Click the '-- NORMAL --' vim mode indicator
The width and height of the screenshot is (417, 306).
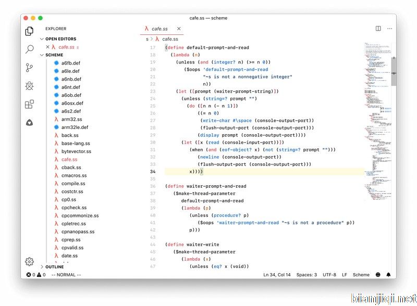click(x=66, y=275)
